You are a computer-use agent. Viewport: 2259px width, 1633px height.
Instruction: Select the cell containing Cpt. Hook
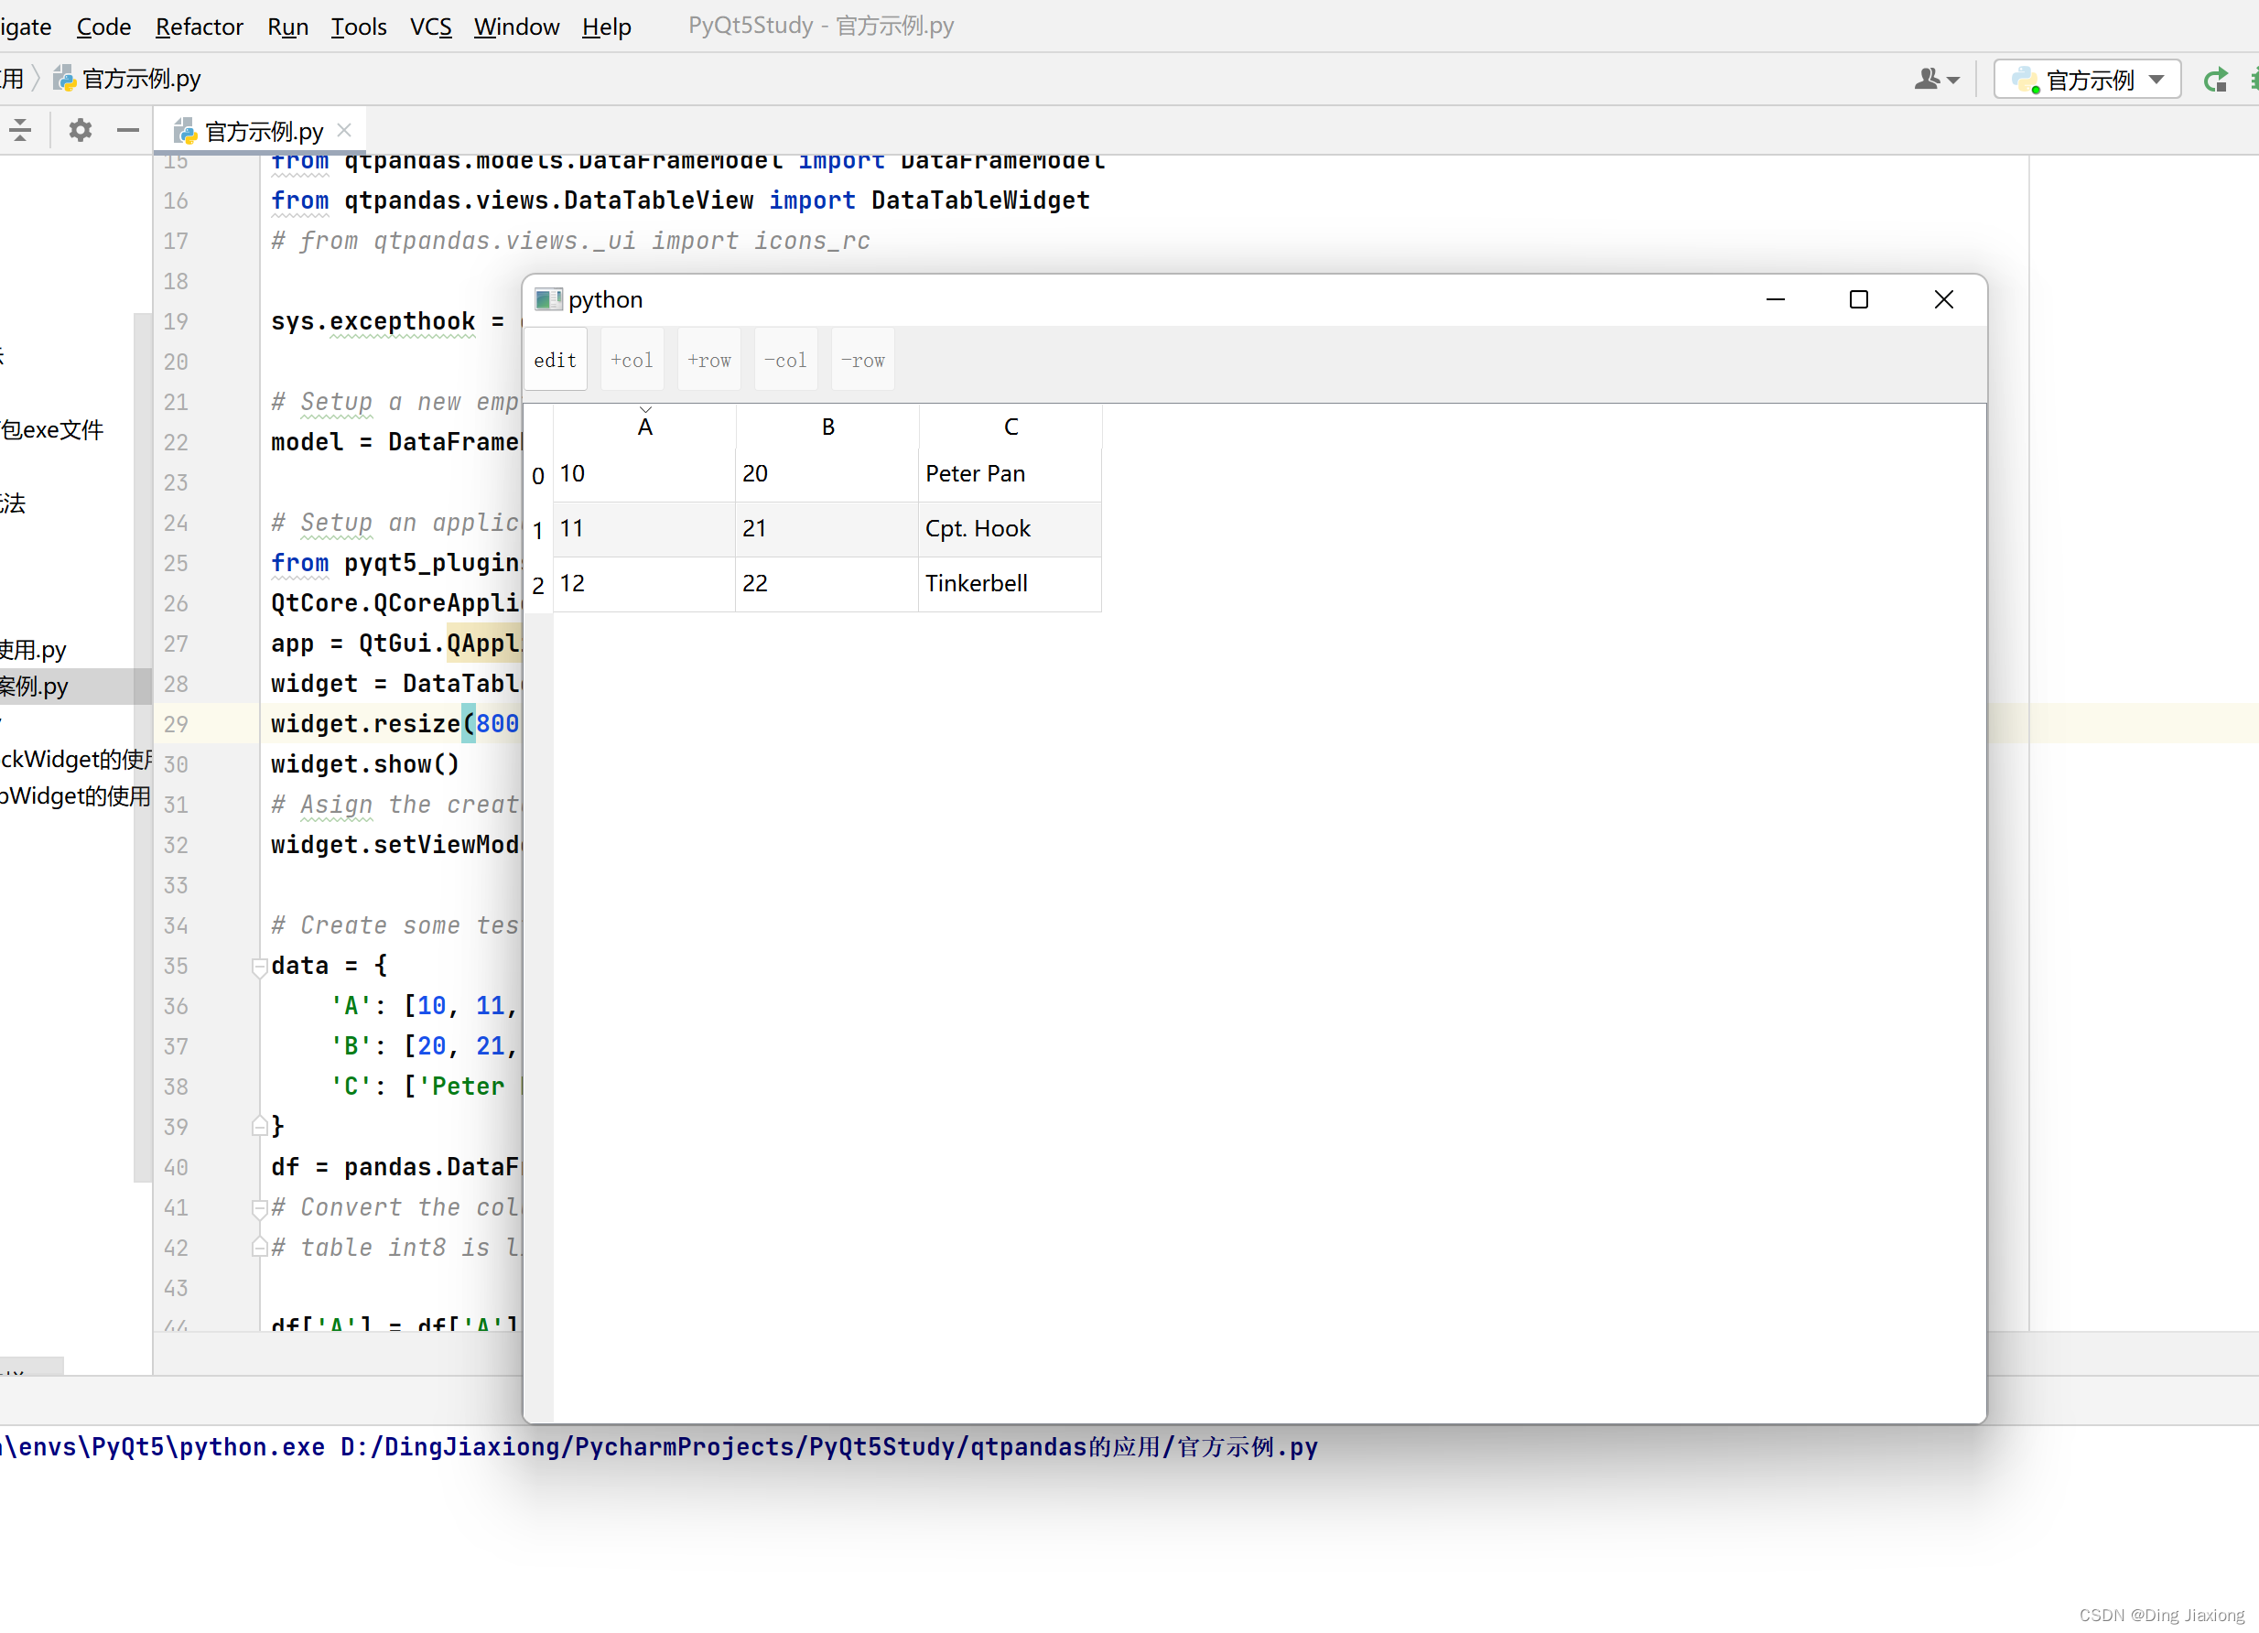click(x=1009, y=529)
